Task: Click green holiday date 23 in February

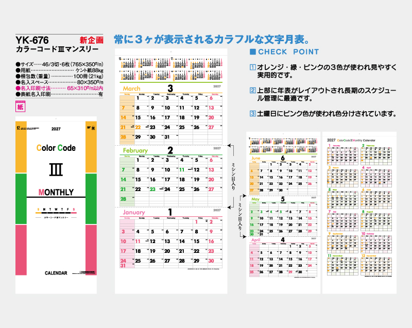Action: (152, 189)
